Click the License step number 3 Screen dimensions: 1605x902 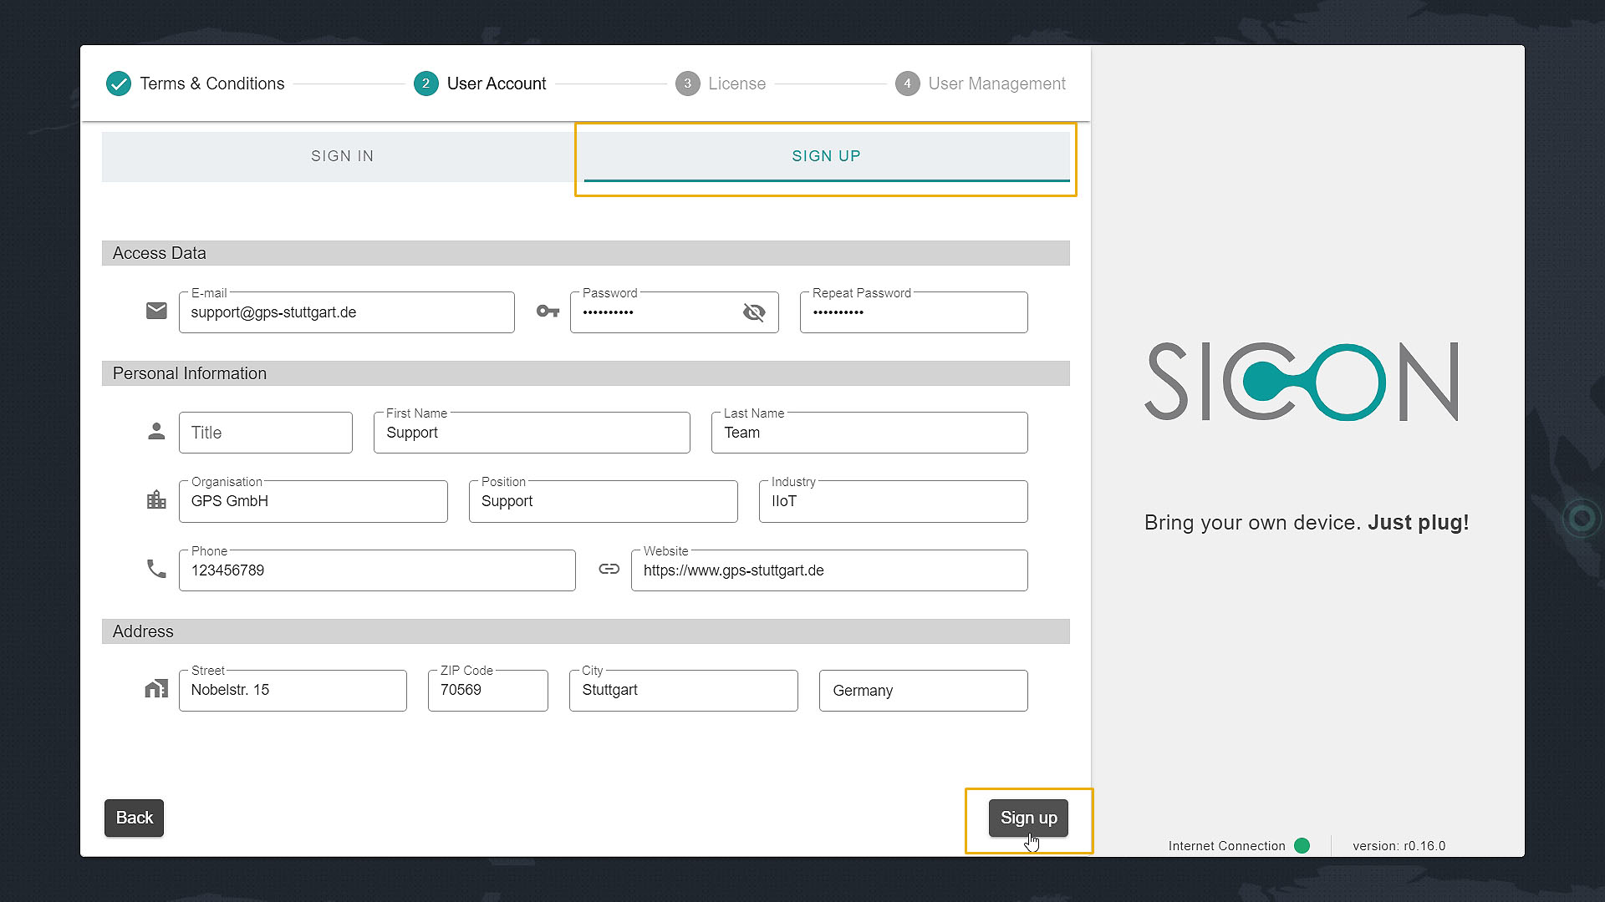[687, 84]
